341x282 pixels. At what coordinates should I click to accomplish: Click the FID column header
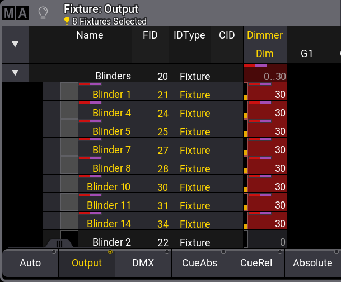click(x=150, y=35)
